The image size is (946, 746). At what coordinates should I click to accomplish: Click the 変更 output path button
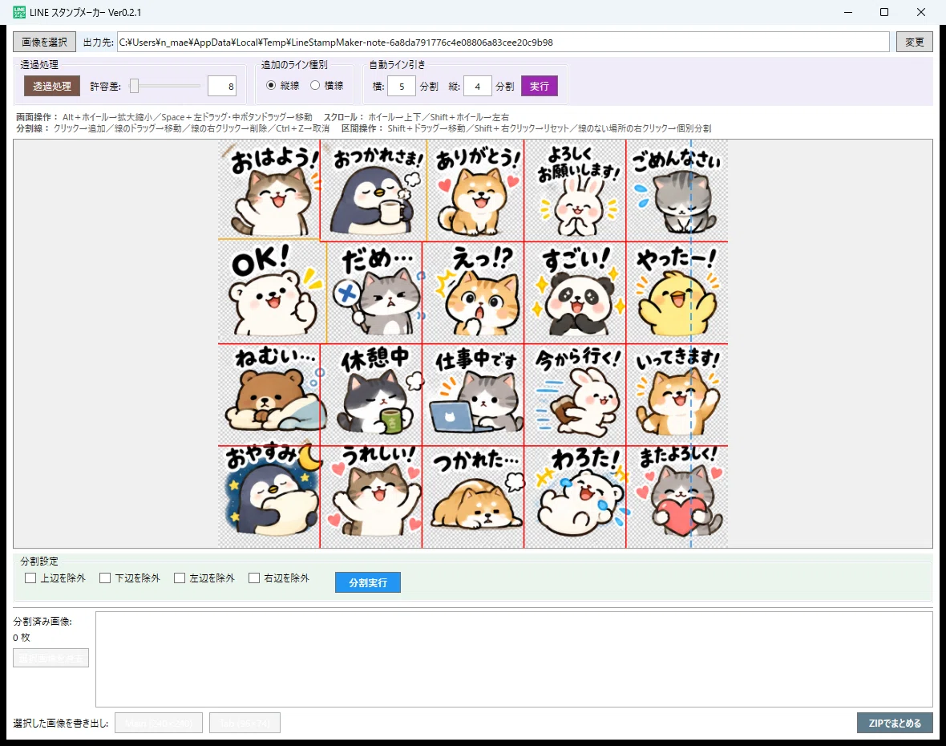(914, 43)
